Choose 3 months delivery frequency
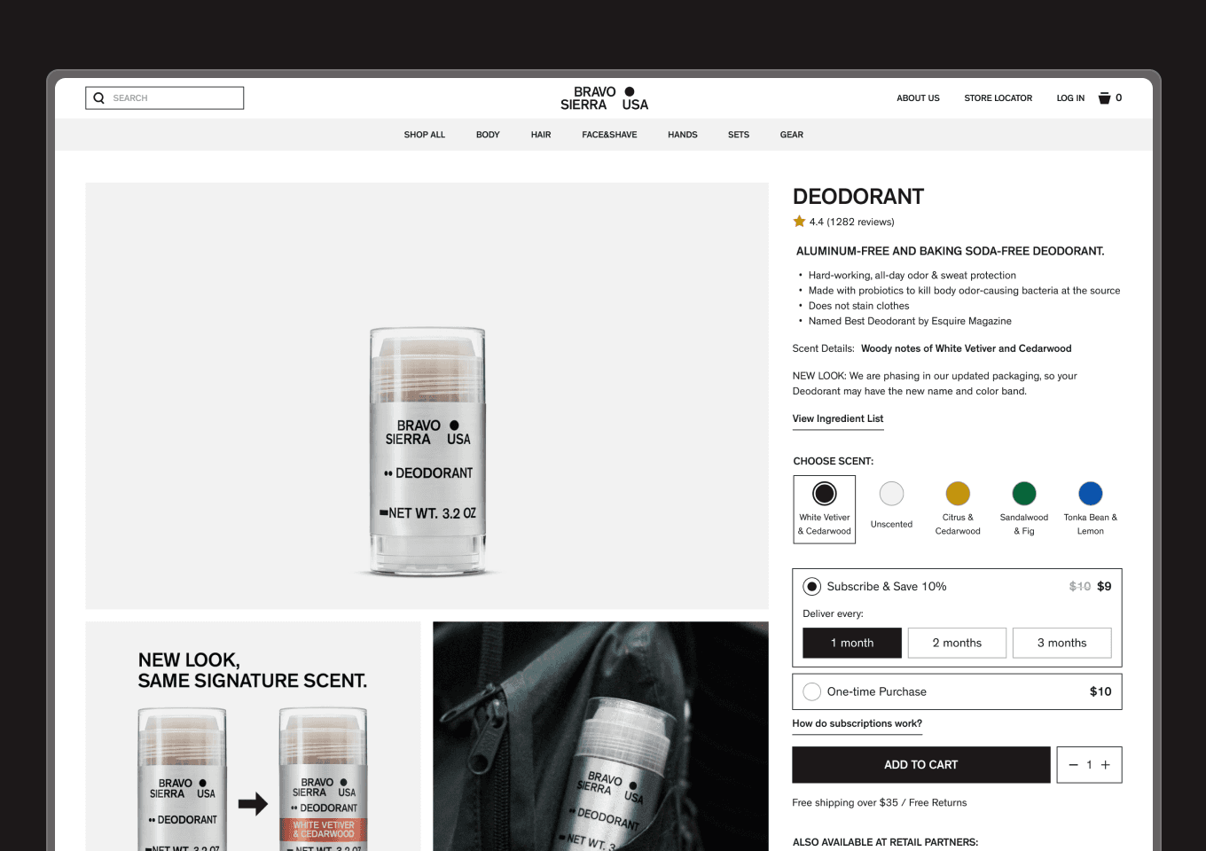The height and width of the screenshot is (851, 1206). pyautogui.click(x=1061, y=643)
